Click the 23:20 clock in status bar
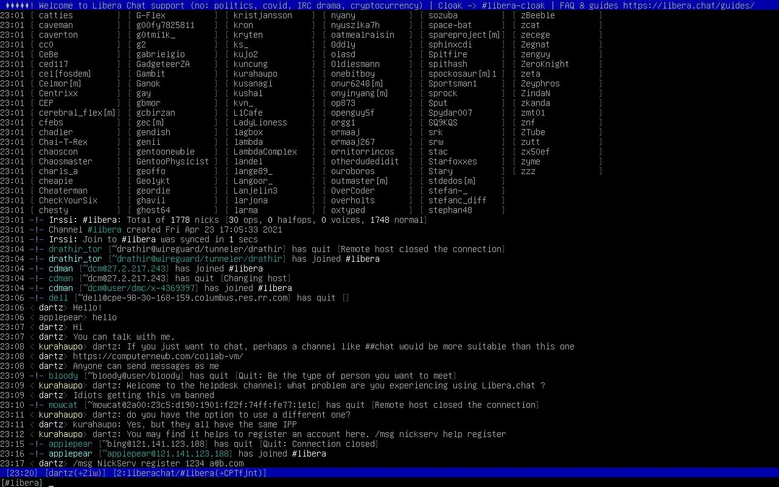Viewport: 779px width, 487px height. tap(22, 473)
